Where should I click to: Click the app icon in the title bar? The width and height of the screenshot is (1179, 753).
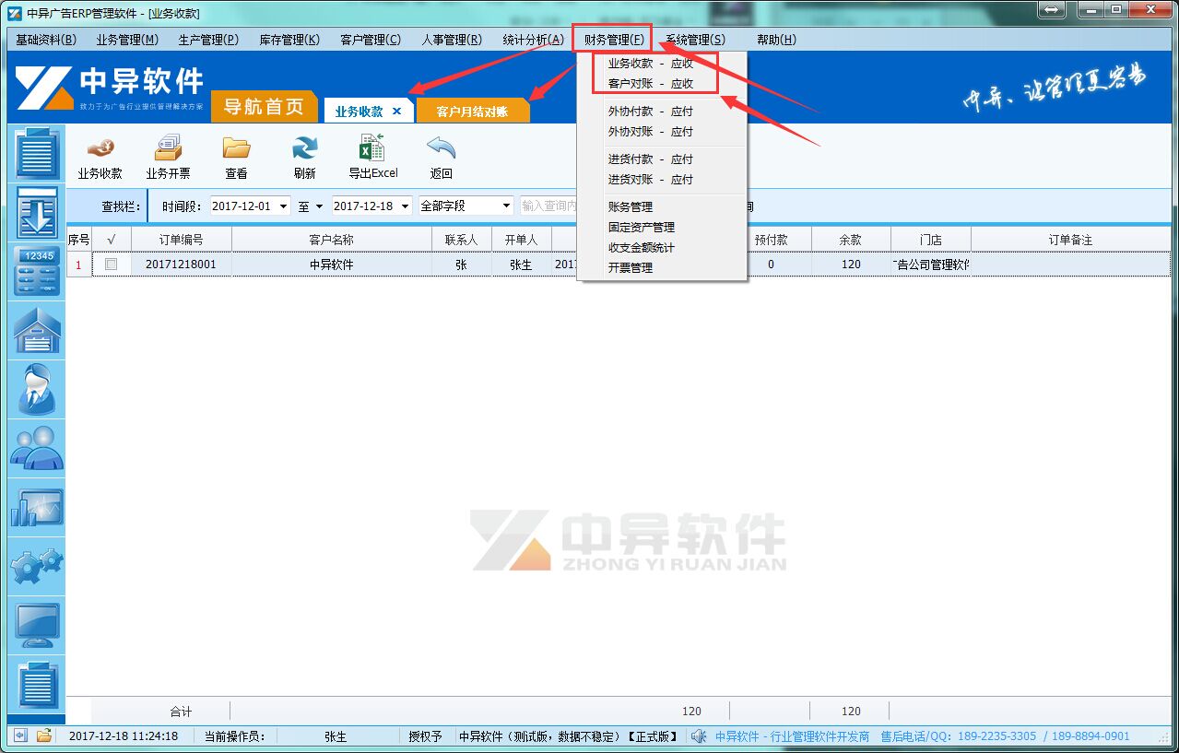coord(15,13)
